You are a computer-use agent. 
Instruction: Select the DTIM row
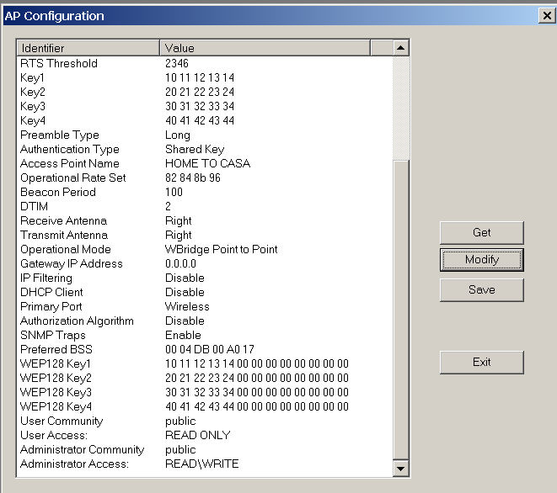[x=205, y=206]
